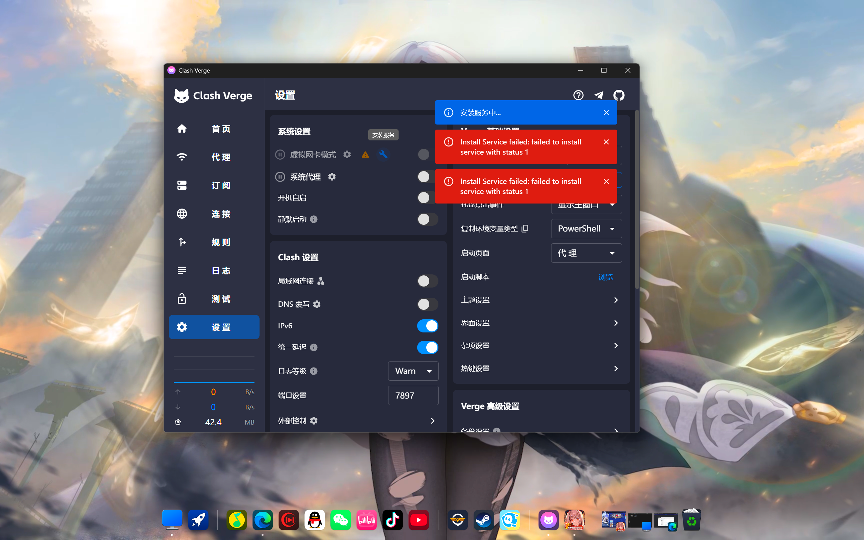Open the Warn log level dropdown
The width and height of the screenshot is (864, 540).
[x=413, y=371]
